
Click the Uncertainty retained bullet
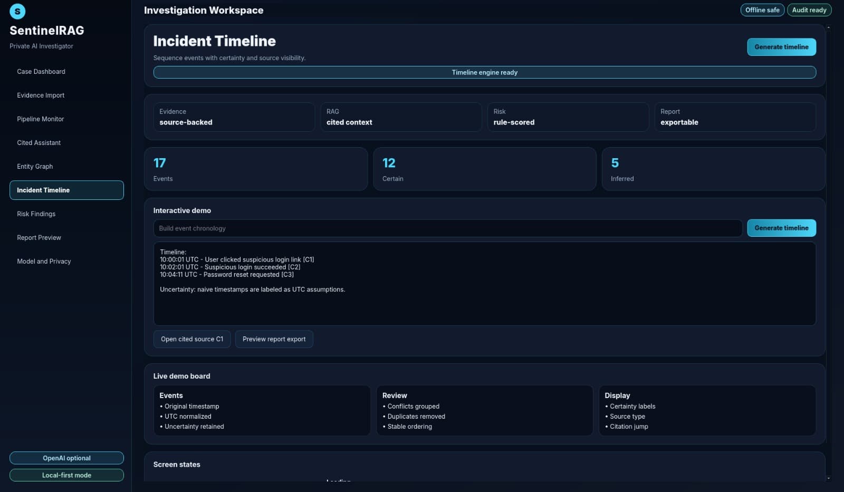[192, 427]
